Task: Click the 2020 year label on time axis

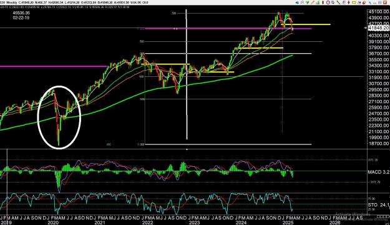Action: click(53, 222)
